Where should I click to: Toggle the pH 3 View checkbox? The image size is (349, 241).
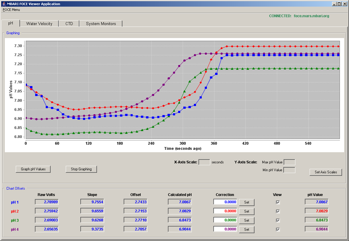pos(278,220)
